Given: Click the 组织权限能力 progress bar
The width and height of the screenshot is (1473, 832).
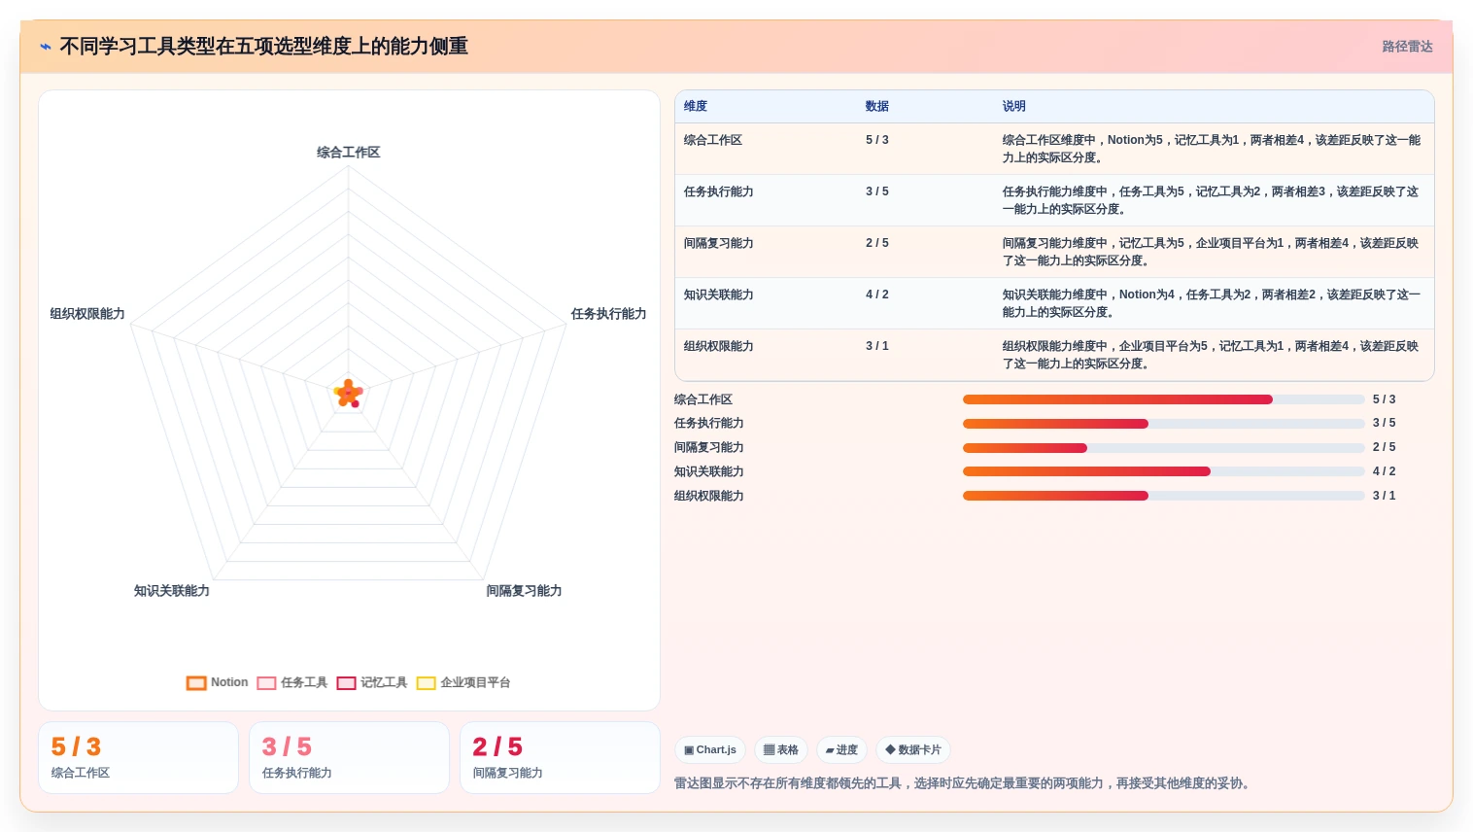Looking at the screenshot, I should (x=1164, y=496).
